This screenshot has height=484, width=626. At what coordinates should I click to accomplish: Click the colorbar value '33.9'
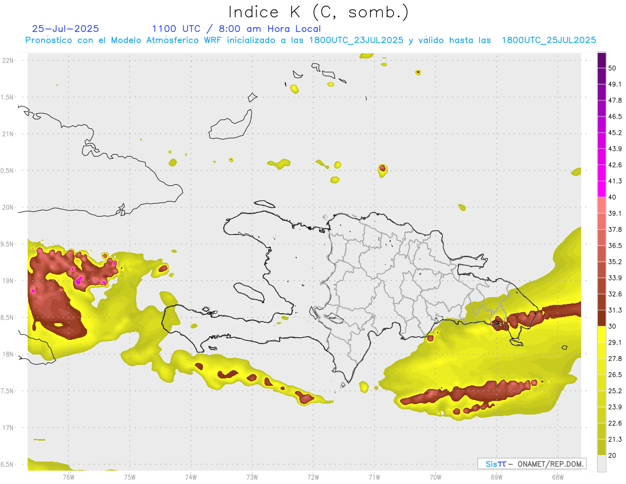(x=615, y=278)
